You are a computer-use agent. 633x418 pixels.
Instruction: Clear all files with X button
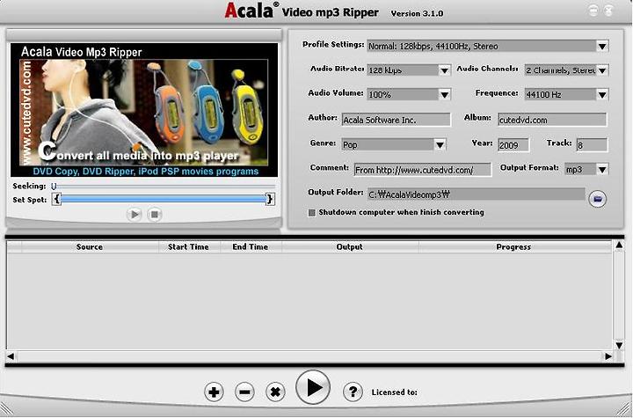275,392
